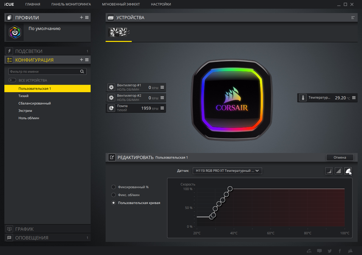Click the Отмена button
Viewport: 362px width, 255px height.
pyautogui.click(x=340, y=157)
